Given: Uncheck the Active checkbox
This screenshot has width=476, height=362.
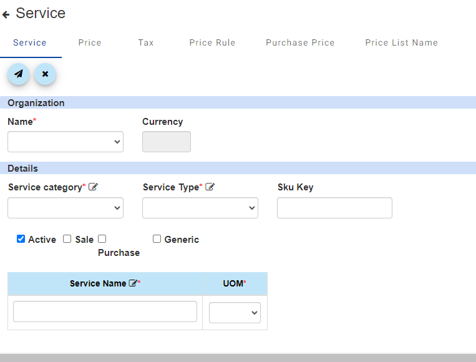Looking at the screenshot, I should pos(21,239).
